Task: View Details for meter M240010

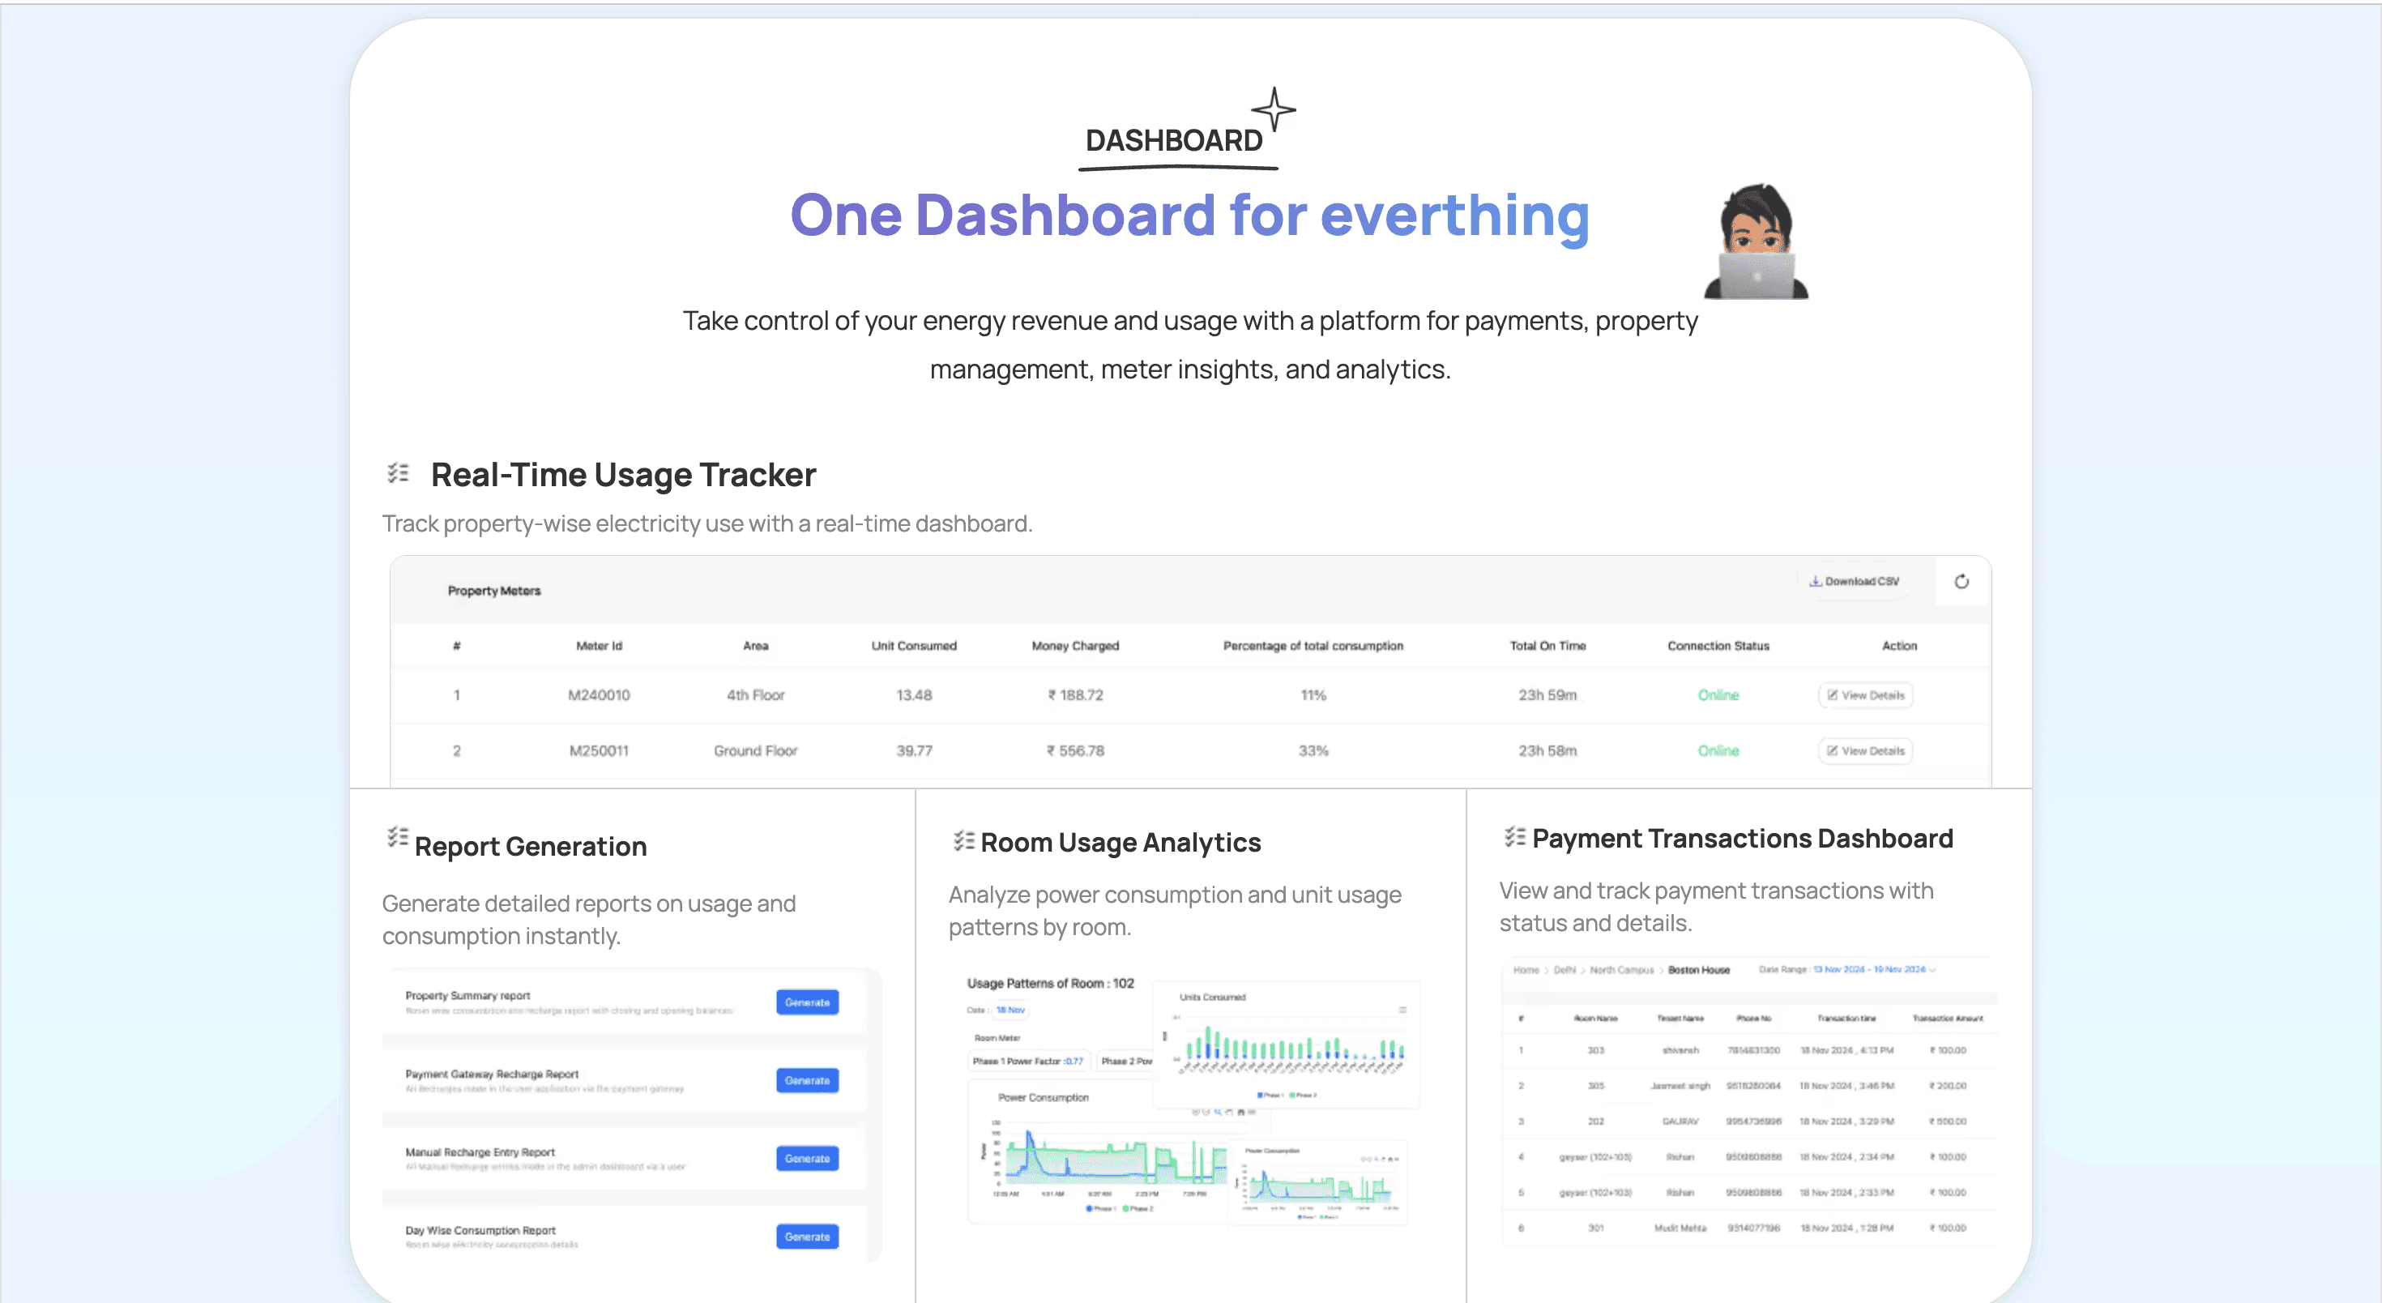Action: pyautogui.click(x=1865, y=695)
